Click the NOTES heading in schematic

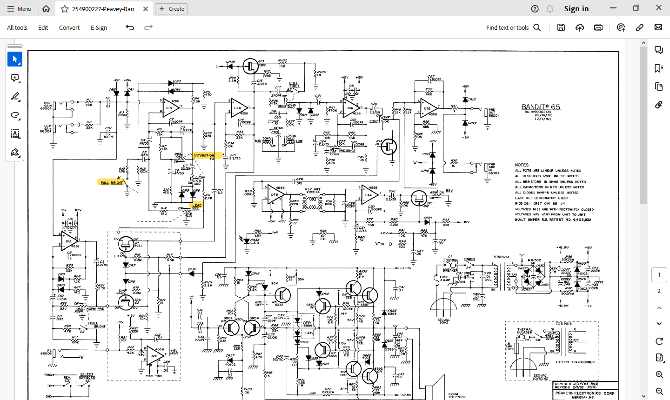(522, 165)
